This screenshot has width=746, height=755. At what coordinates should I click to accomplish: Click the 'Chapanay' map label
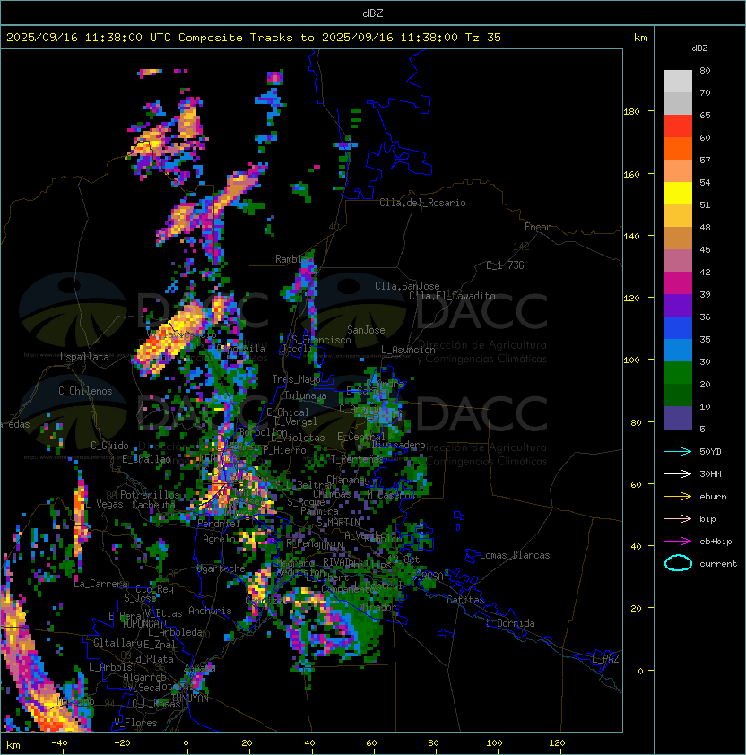click(348, 480)
